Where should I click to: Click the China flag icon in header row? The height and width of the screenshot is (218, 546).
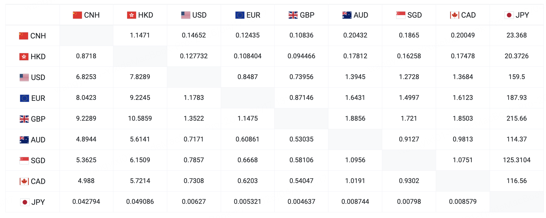tap(77, 15)
